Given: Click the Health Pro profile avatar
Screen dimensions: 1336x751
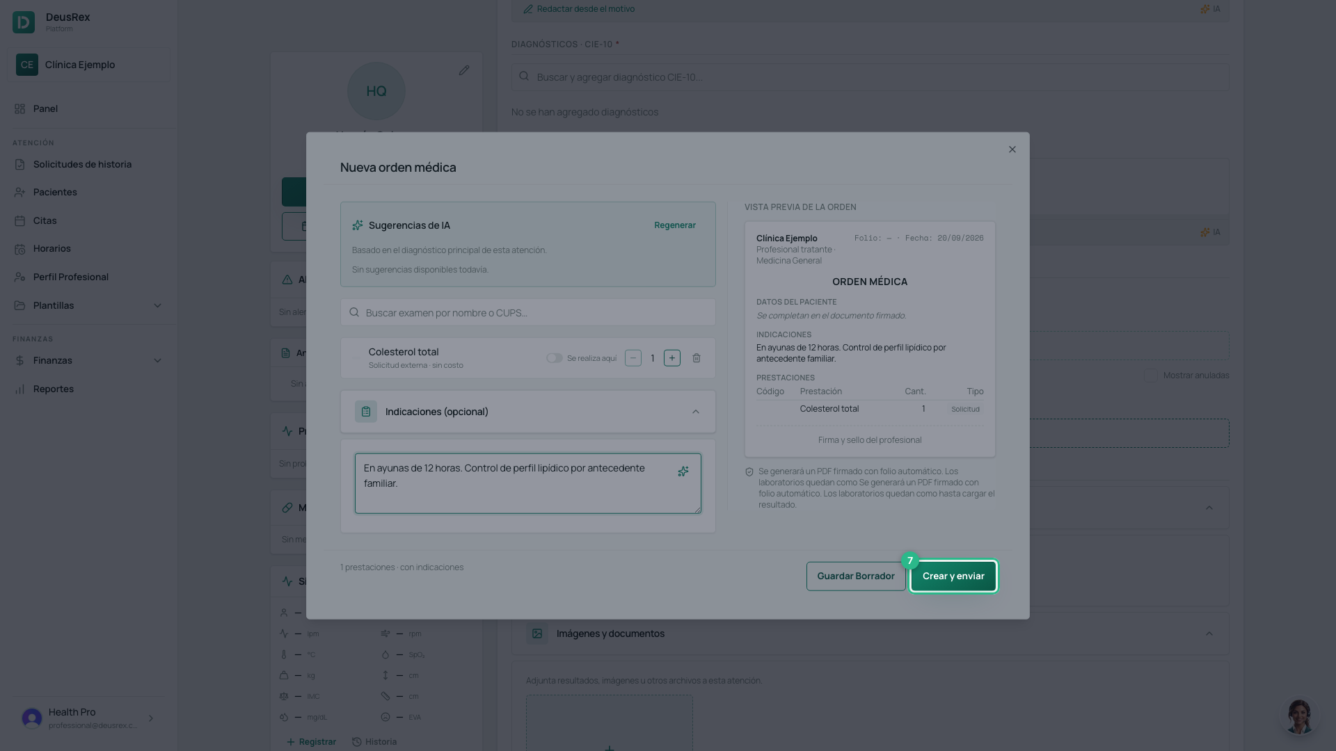Looking at the screenshot, I should [32, 718].
